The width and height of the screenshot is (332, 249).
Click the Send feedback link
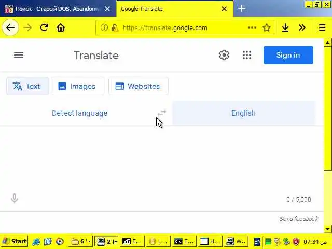click(x=299, y=219)
